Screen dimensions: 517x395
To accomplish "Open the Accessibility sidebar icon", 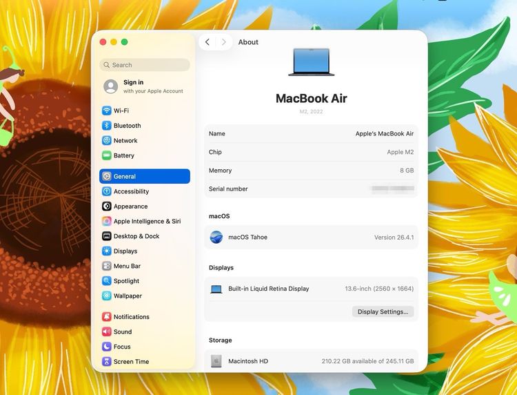I will [106, 191].
